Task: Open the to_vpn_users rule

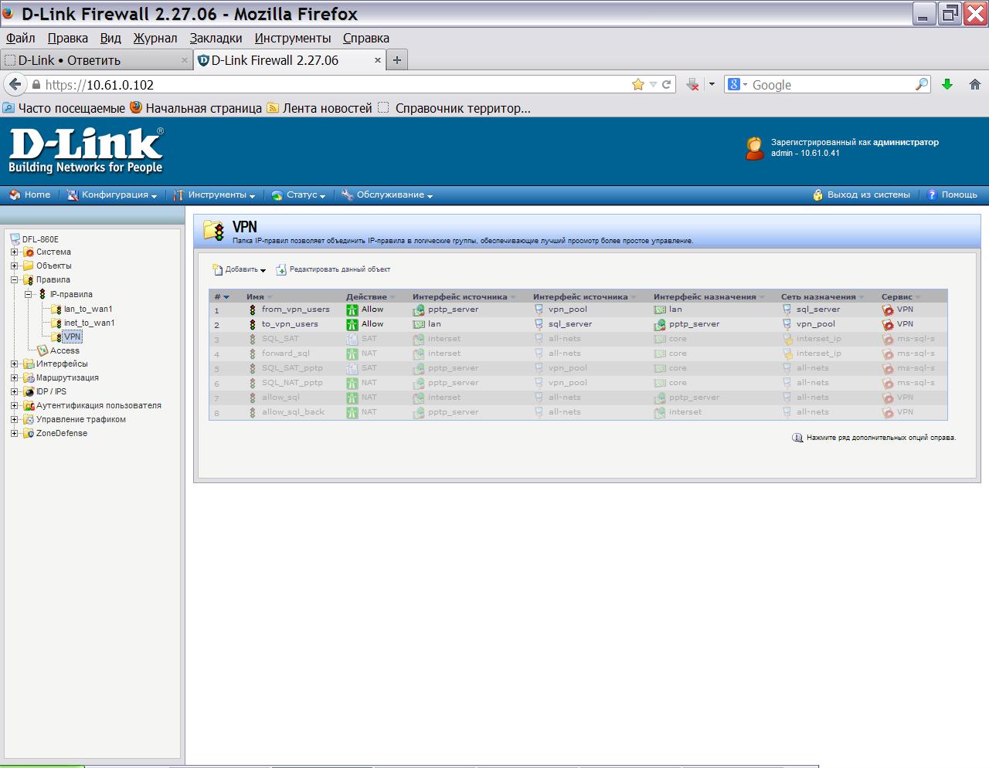Action: [290, 324]
